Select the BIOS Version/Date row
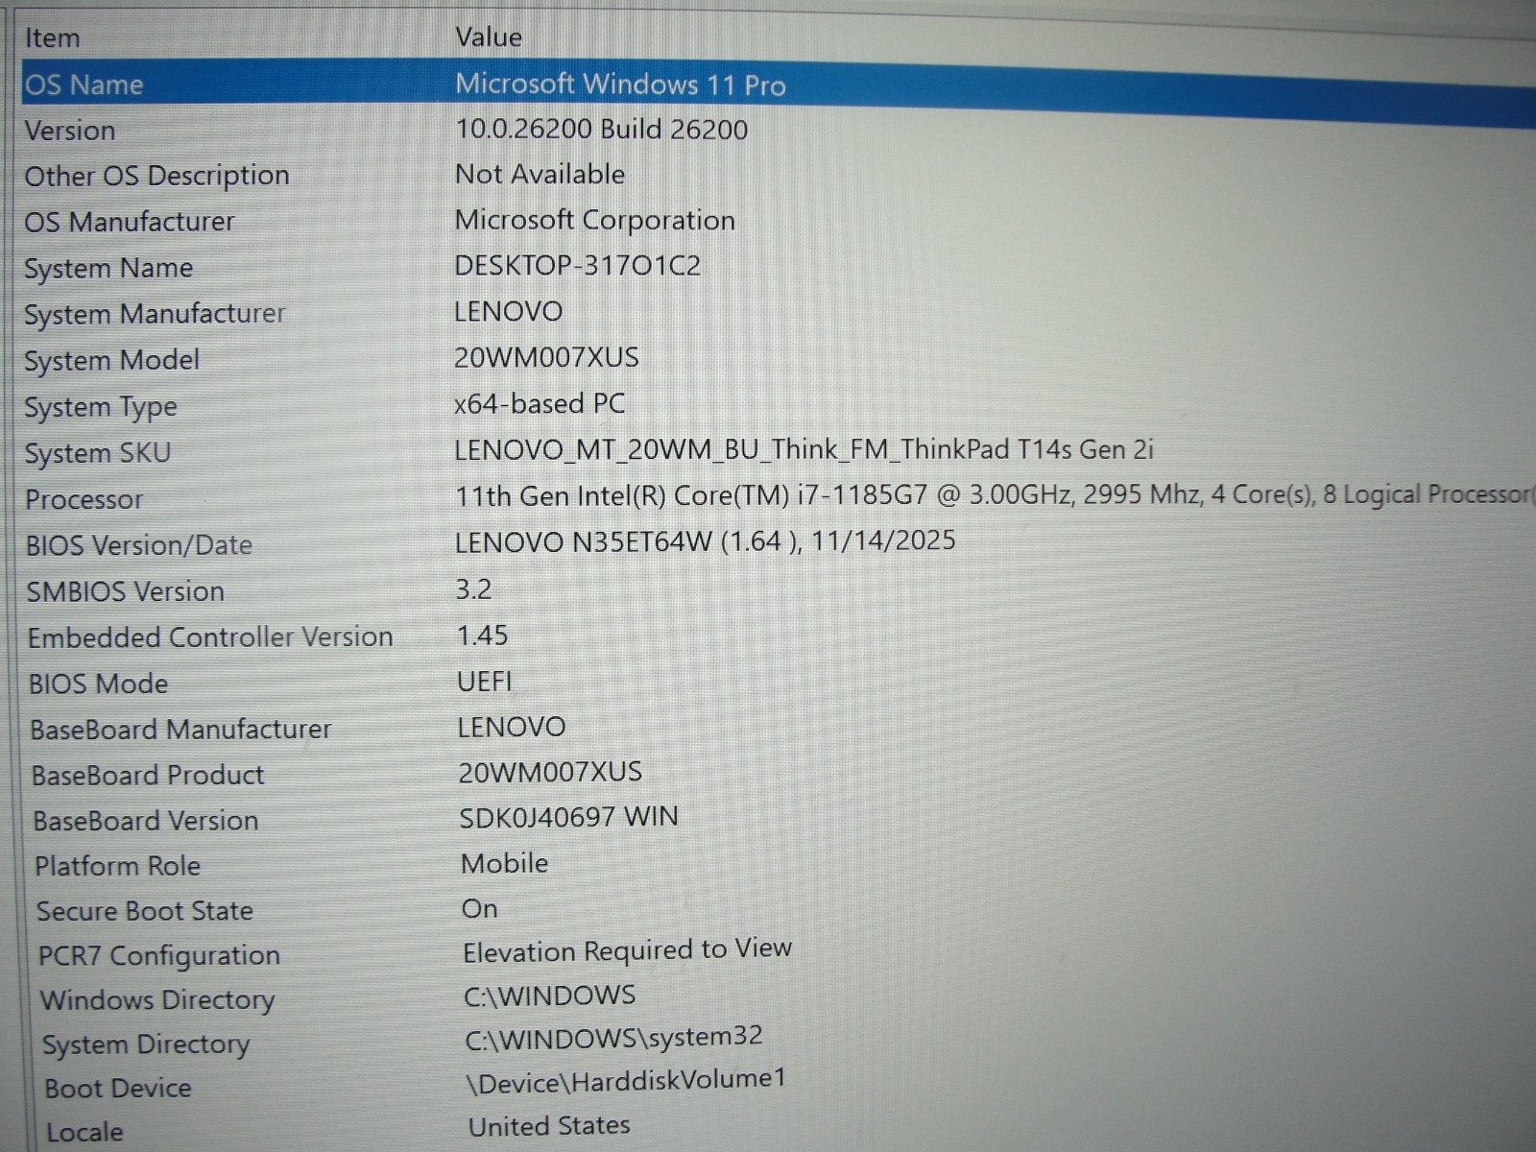 (138, 545)
